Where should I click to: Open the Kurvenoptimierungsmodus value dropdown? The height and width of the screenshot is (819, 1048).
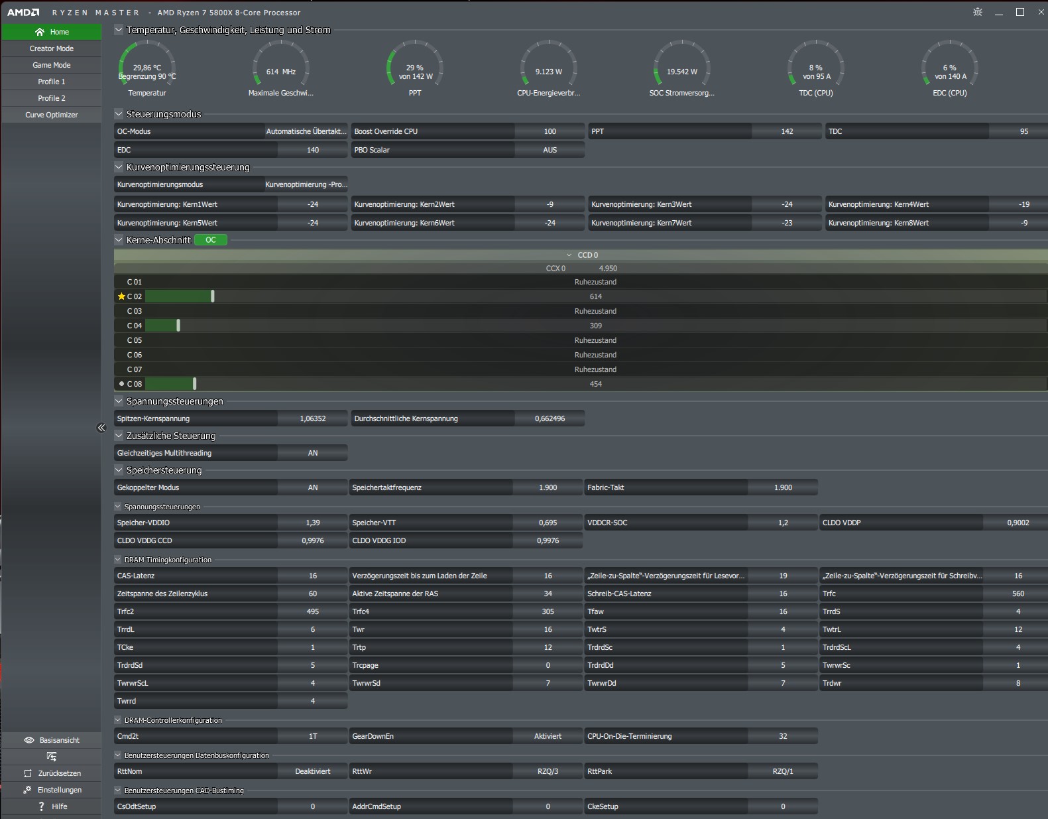[306, 185]
